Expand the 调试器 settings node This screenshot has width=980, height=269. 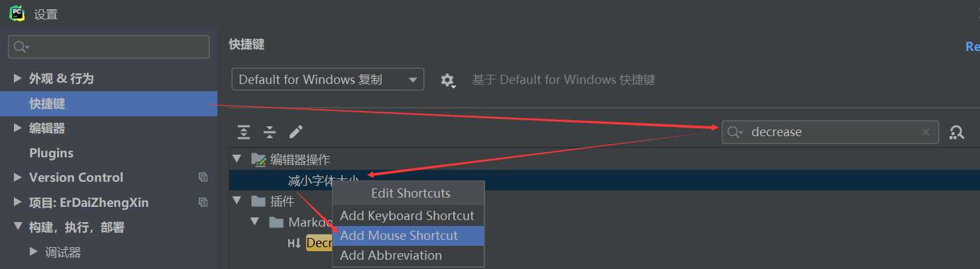34,252
